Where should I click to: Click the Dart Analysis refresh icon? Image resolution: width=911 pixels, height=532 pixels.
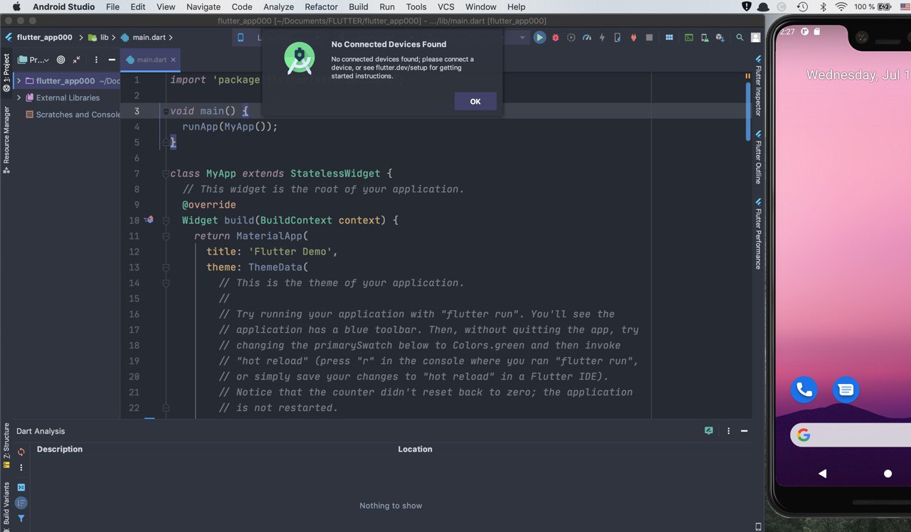point(21,452)
